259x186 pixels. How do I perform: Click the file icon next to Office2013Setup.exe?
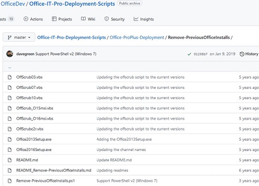pos(10,139)
